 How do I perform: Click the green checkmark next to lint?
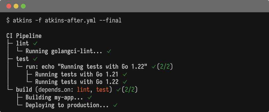(x=34, y=43)
